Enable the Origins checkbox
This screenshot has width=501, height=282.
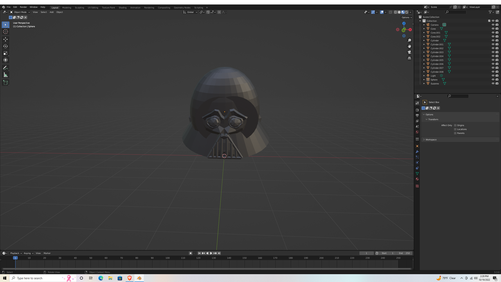click(x=455, y=125)
